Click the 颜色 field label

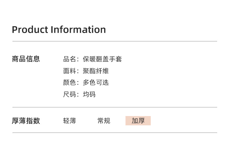70,82
